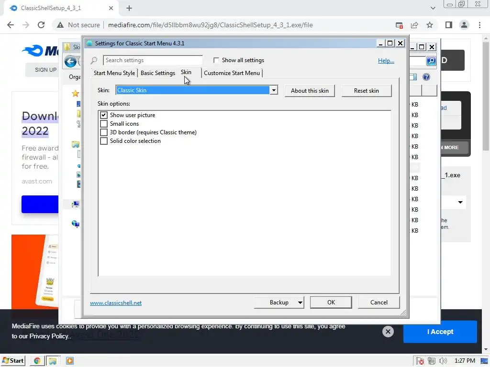Click the Chrome address bar URL

pyautogui.click(x=211, y=25)
